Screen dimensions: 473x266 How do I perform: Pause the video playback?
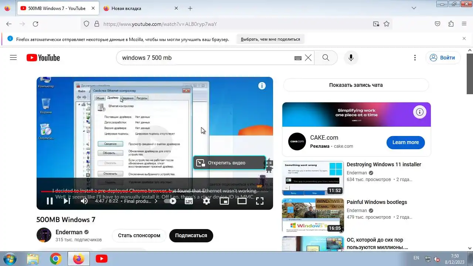click(50, 201)
